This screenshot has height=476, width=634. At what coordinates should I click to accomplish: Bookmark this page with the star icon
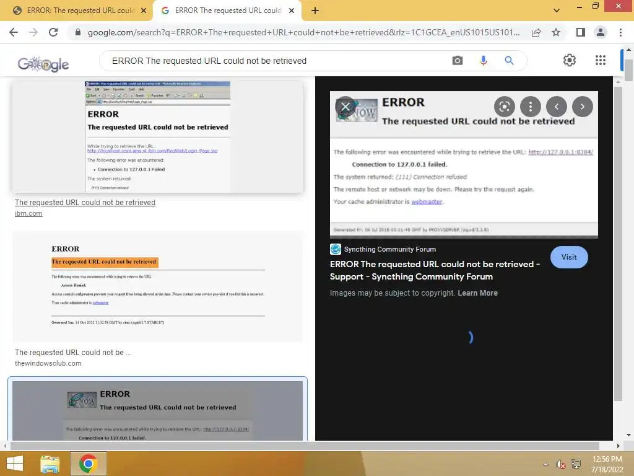point(556,32)
